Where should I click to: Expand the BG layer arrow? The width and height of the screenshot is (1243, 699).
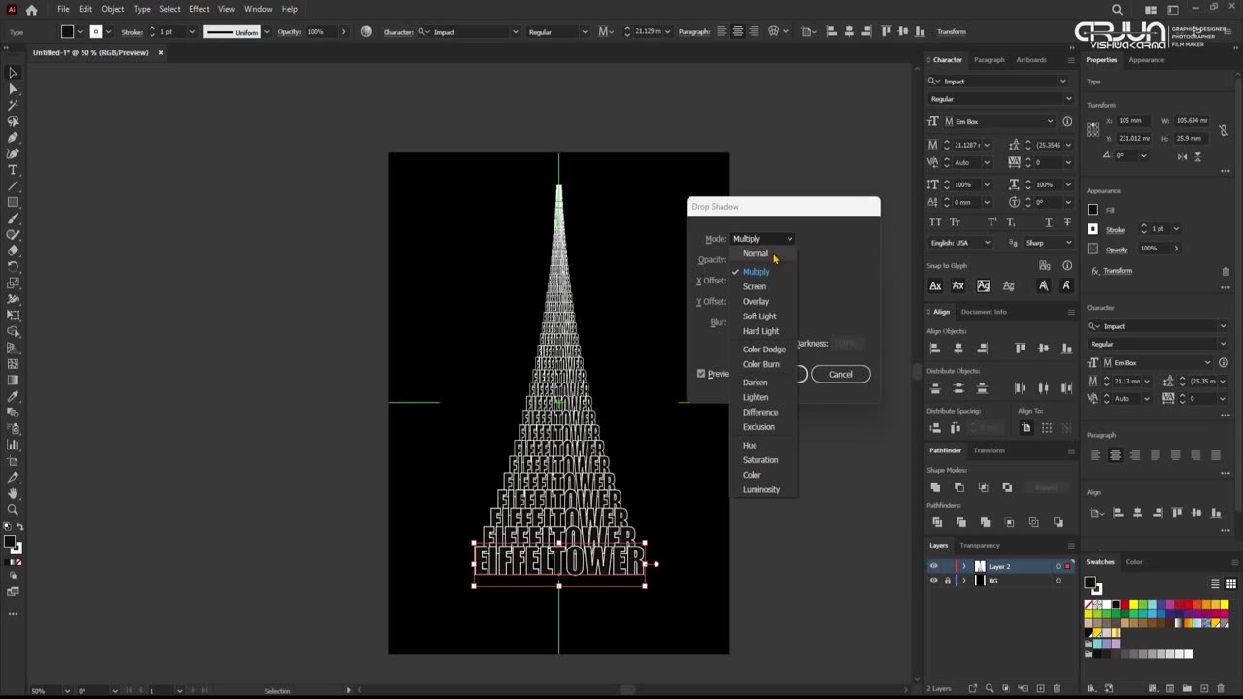(963, 581)
